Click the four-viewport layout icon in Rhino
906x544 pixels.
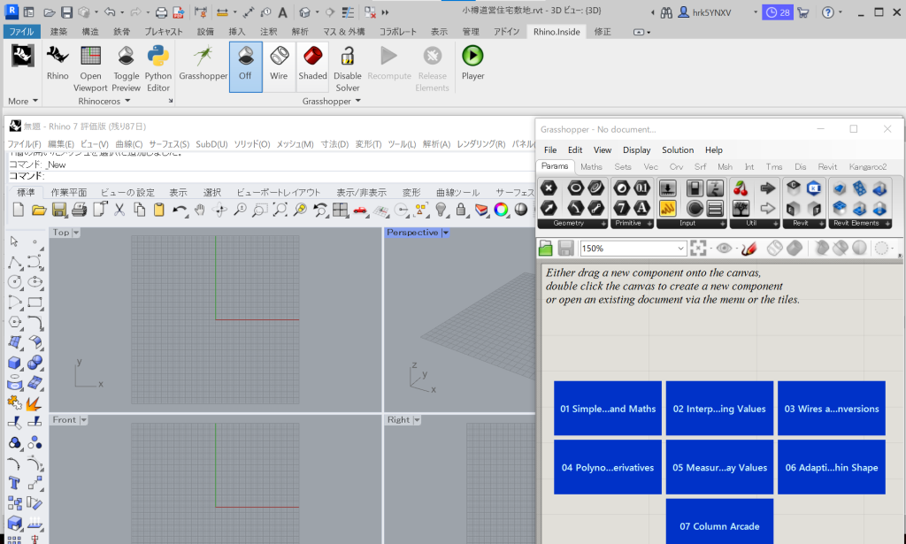click(341, 210)
